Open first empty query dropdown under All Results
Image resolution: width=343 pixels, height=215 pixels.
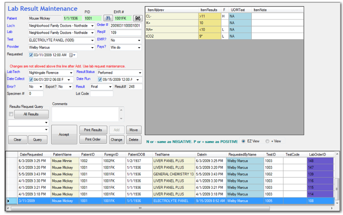tap(46, 123)
